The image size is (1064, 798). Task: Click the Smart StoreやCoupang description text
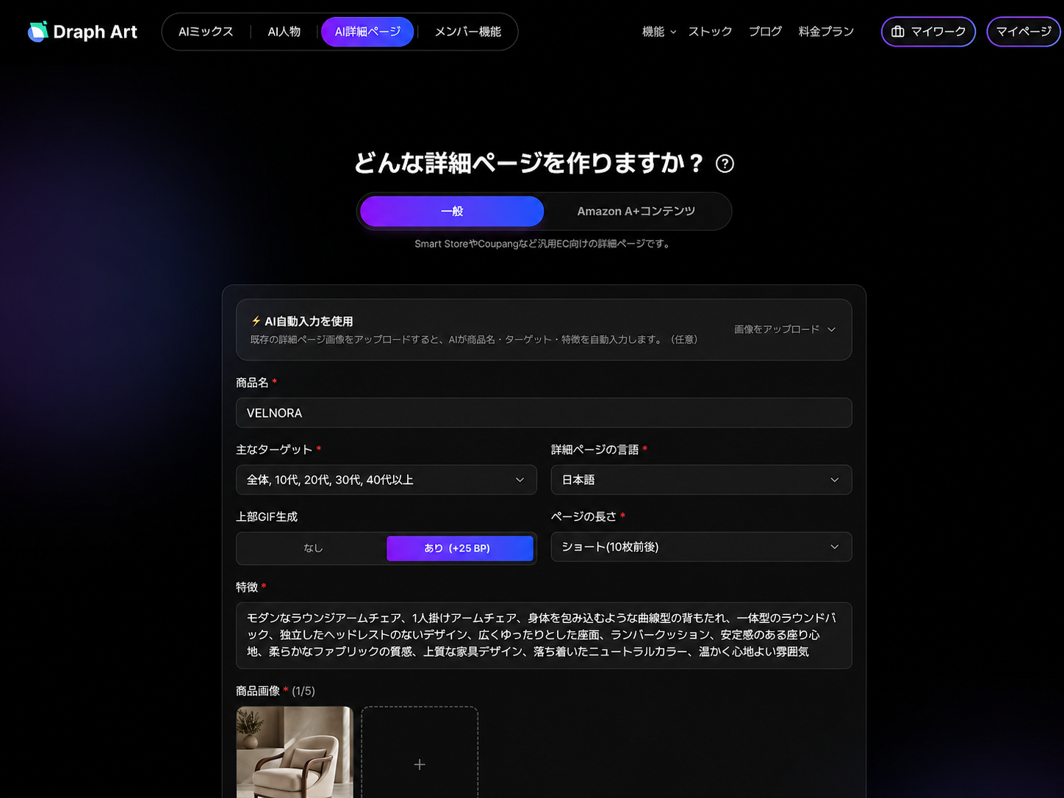pyautogui.click(x=544, y=244)
